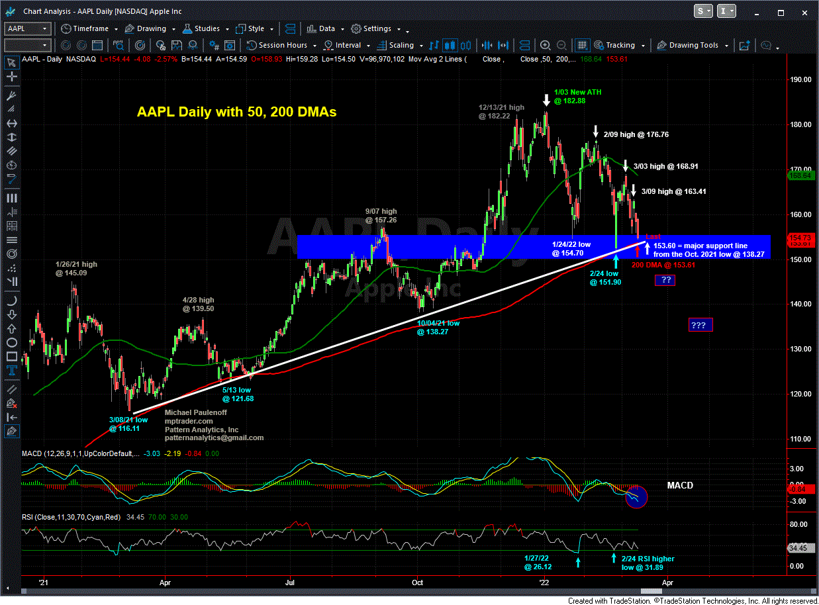Expand the S button dropdown in title bar

(708, 11)
